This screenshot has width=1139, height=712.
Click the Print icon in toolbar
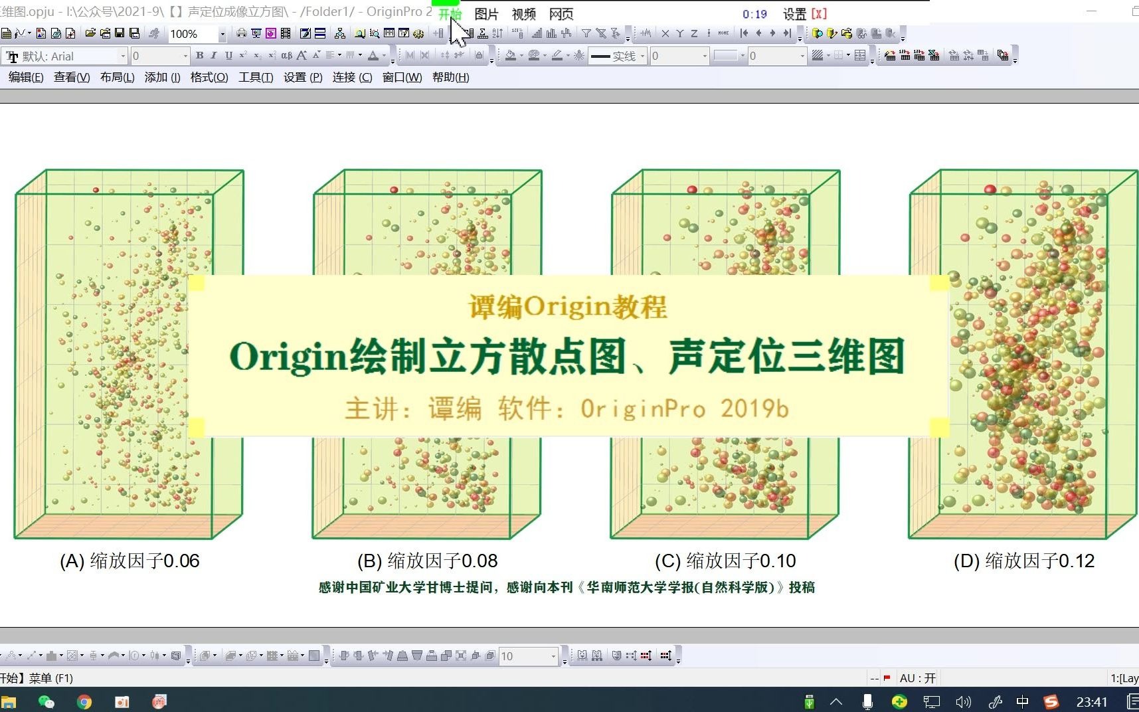(x=241, y=33)
